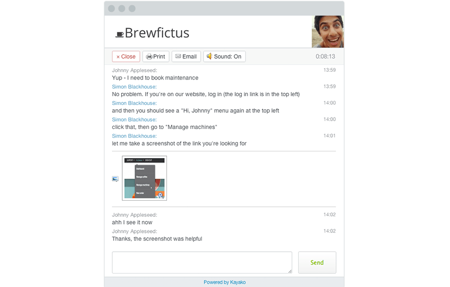Email the chat transcript
The width and height of the screenshot is (450, 287).
pos(186,57)
